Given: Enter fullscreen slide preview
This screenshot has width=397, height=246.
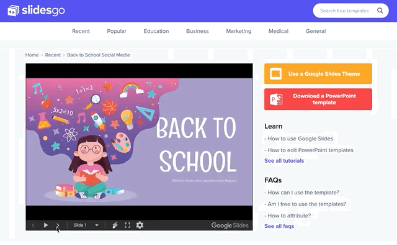Looking at the screenshot, I should pyautogui.click(x=127, y=225).
